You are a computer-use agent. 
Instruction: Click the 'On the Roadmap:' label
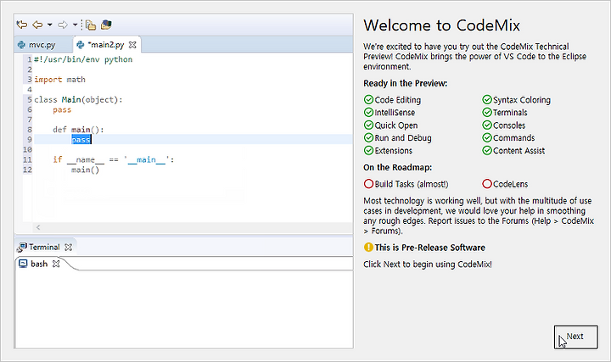click(x=397, y=168)
